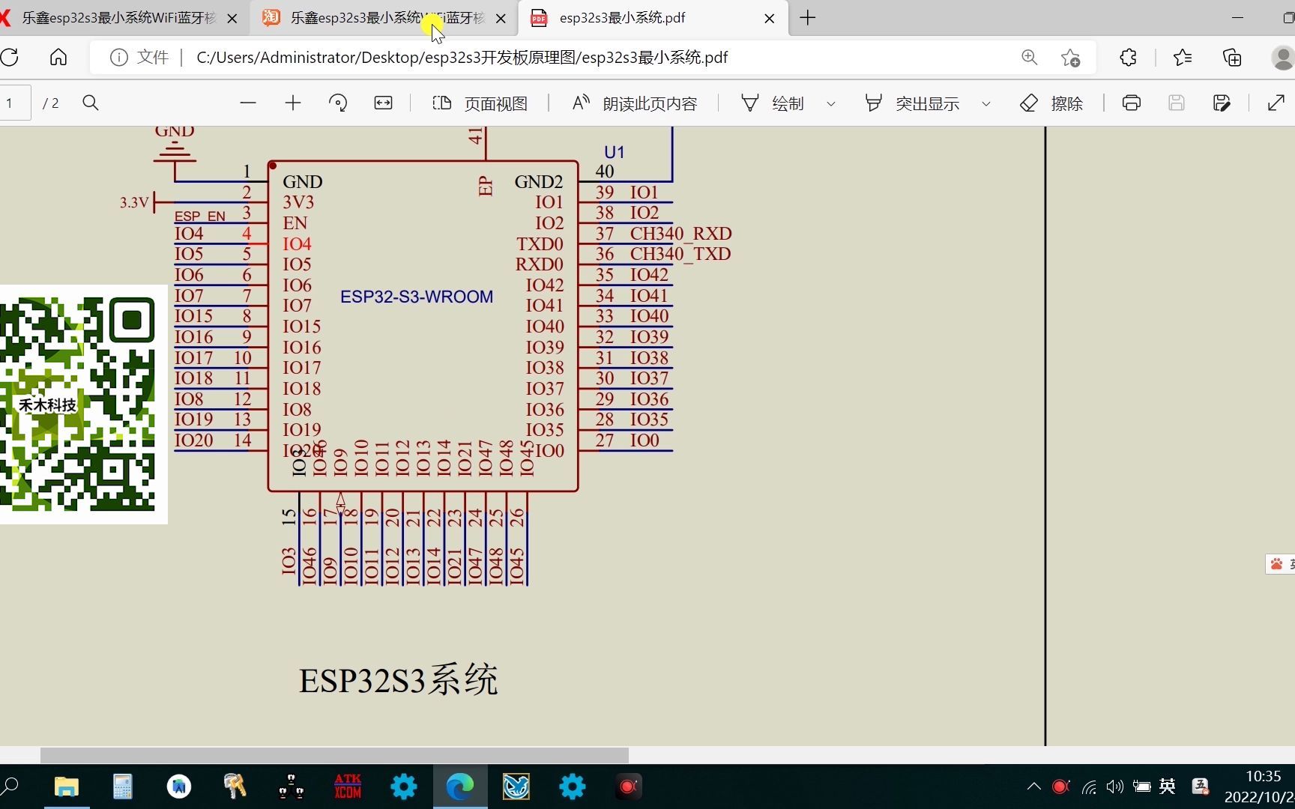Toggle the 英 input language indicator
The width and height of the screenshot is (1295, 809).
click(1167, 787)
